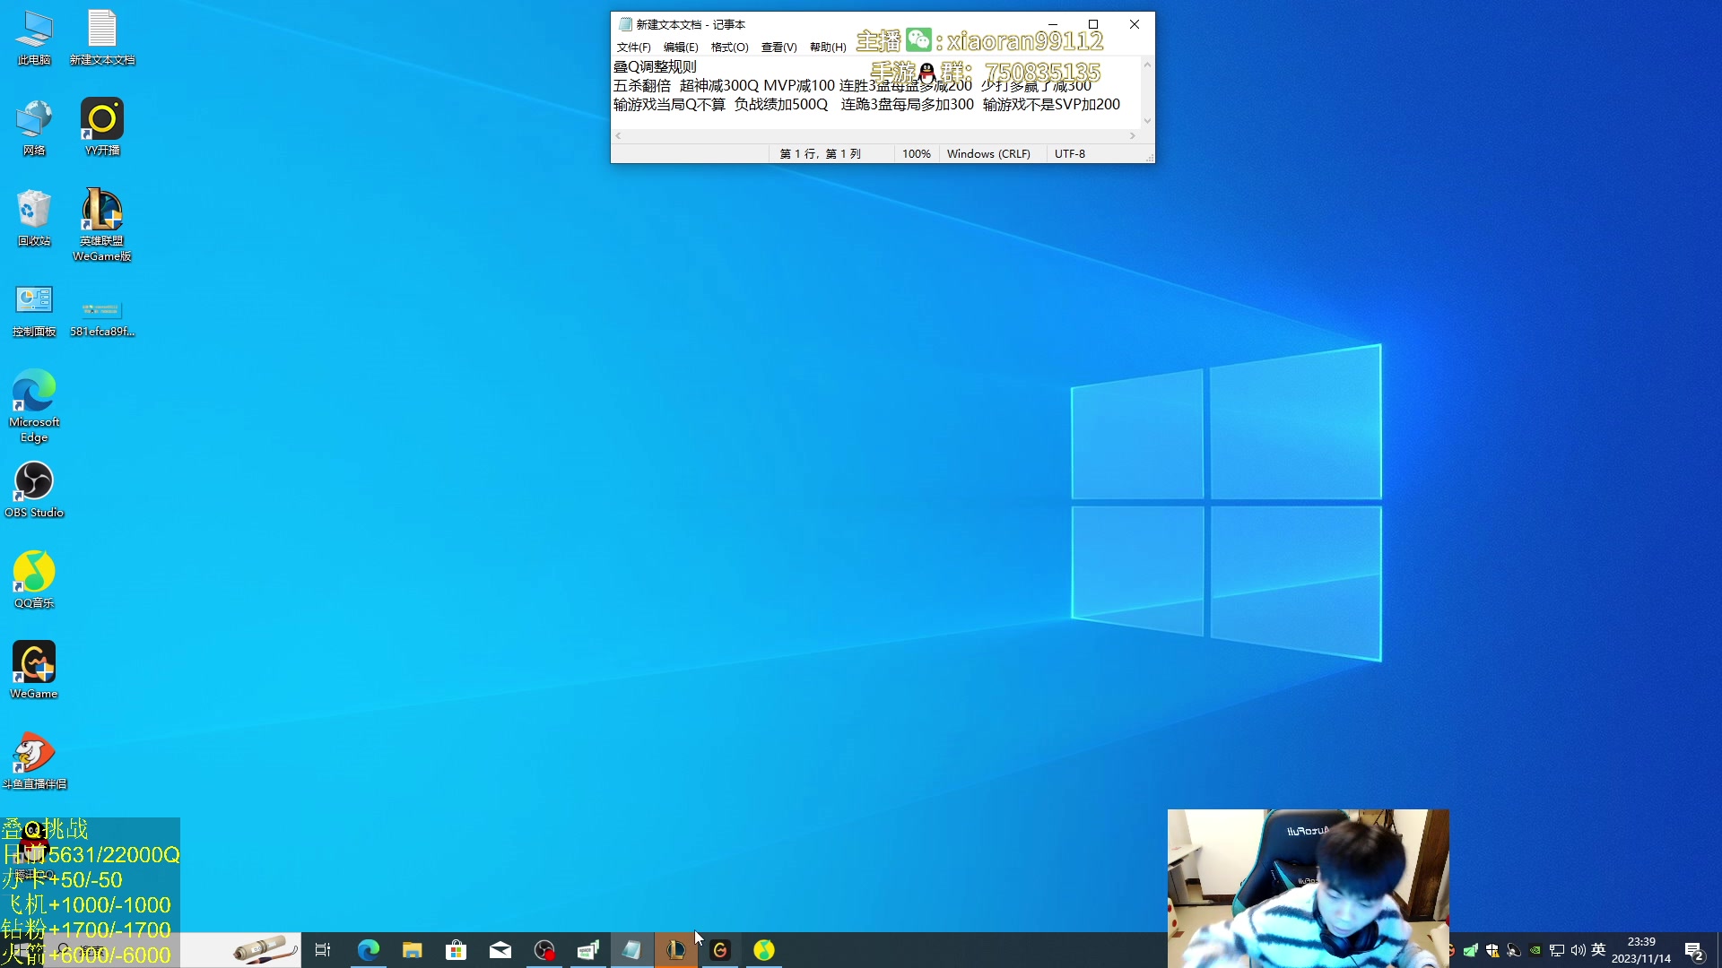Screen dimensions: 1722x968
Task: Click the 五杀翻倍 text in Notepad
Action: [x=642, y=85]
